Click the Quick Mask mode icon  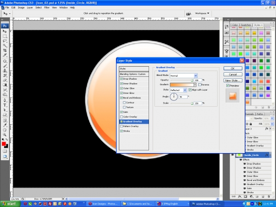click(x=5, y=151)
